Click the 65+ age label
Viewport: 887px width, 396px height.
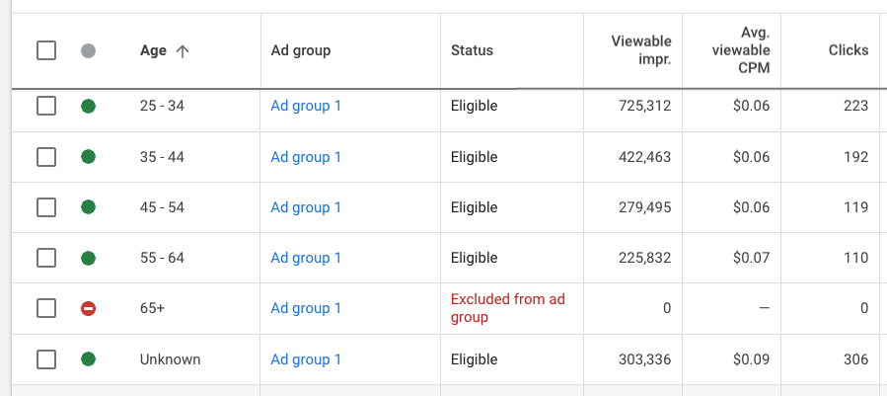pos(153,308)
